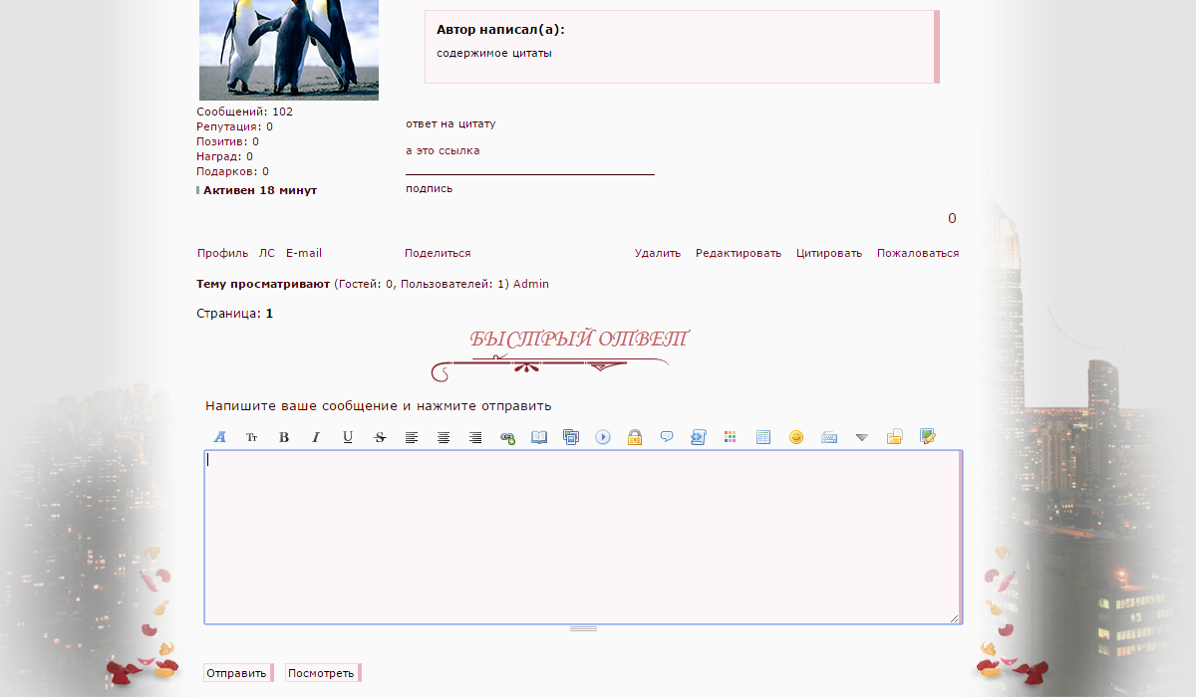This screenshot has width=1196, height=697.
Task: Toggle underline text formatting
Action: coord(348,437)
